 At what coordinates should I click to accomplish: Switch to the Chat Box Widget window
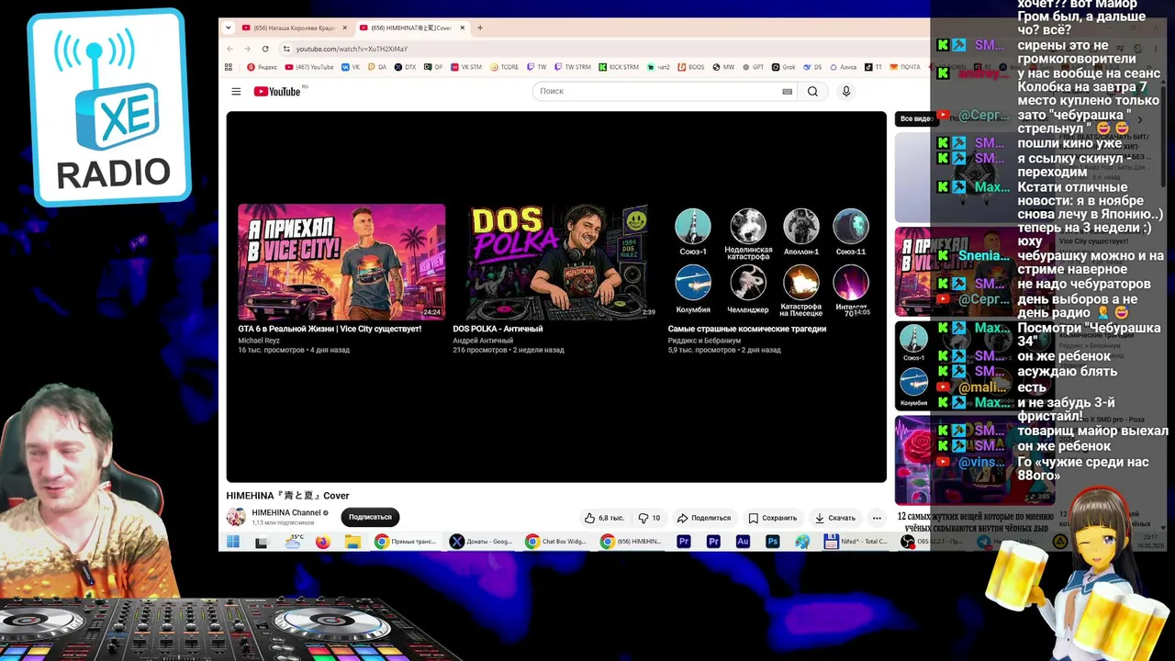tap(556, 542)
